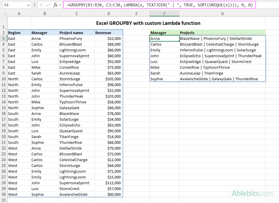Click the 'Manager' header in column F
Image resolution: width=279 pixels, height=203 pixels.
[164, 33]
